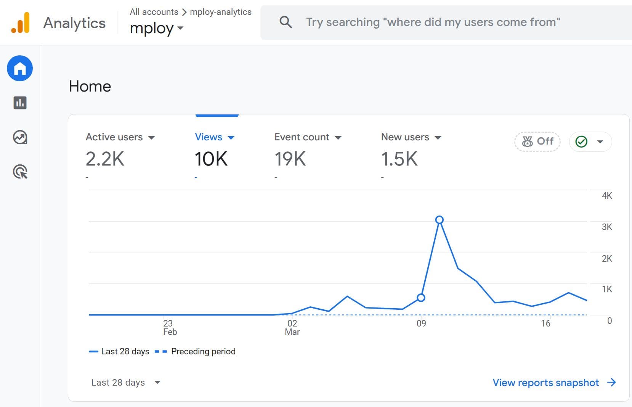Click the mploy-analytics breadcrumb

coord(220,12)
